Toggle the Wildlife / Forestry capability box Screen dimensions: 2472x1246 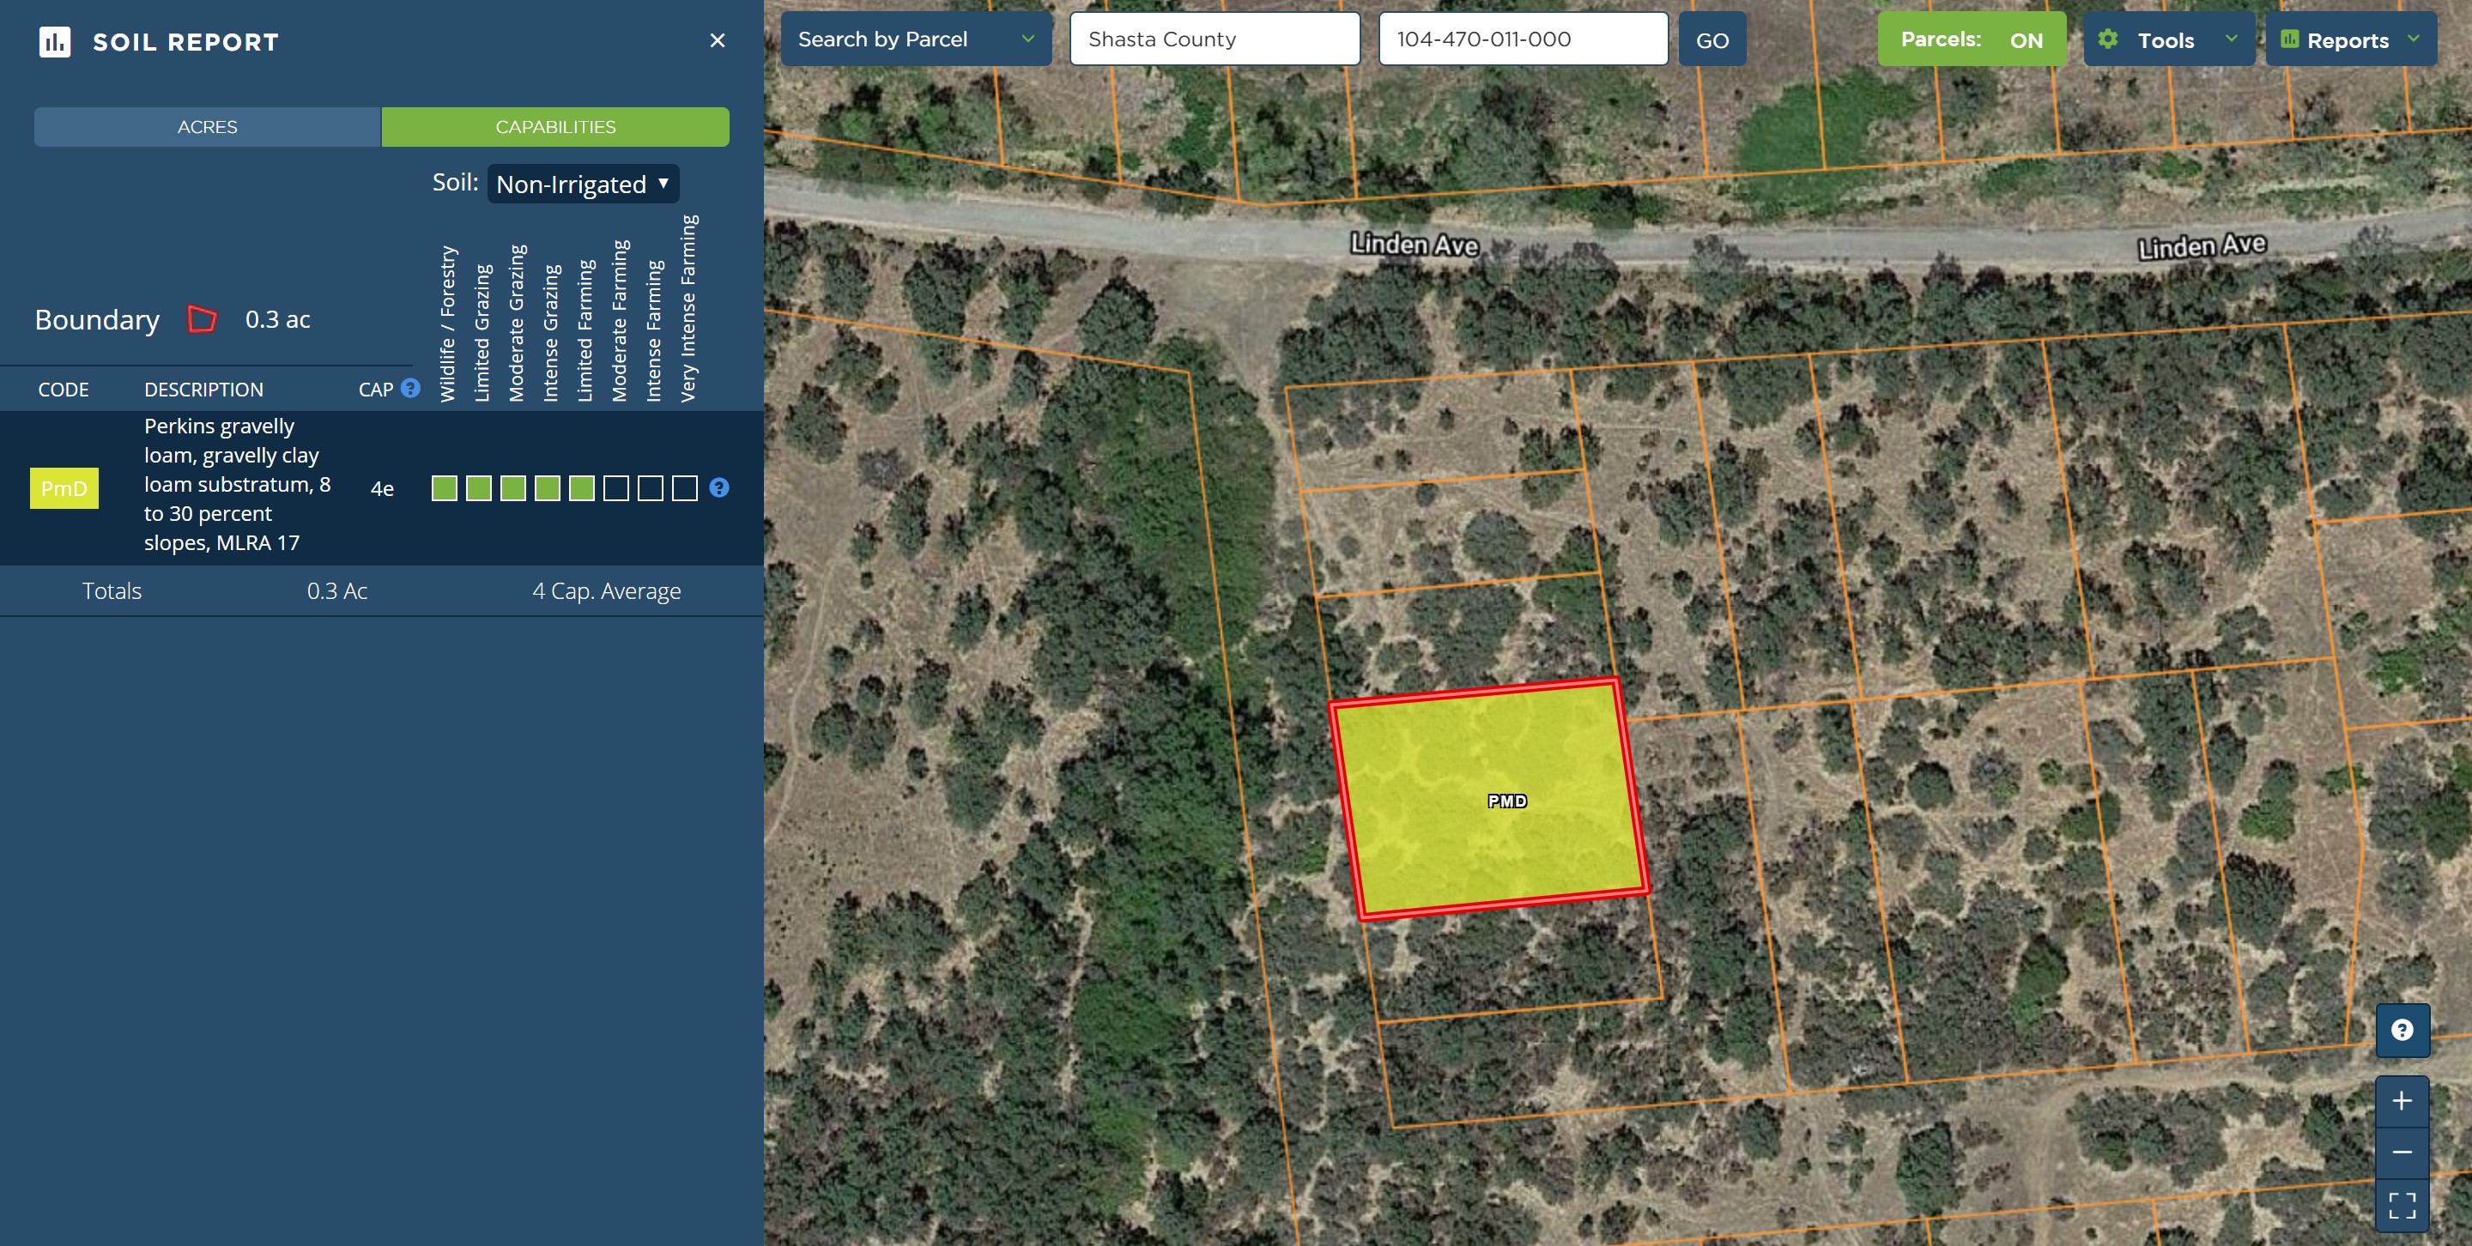(x=445, y=488)
